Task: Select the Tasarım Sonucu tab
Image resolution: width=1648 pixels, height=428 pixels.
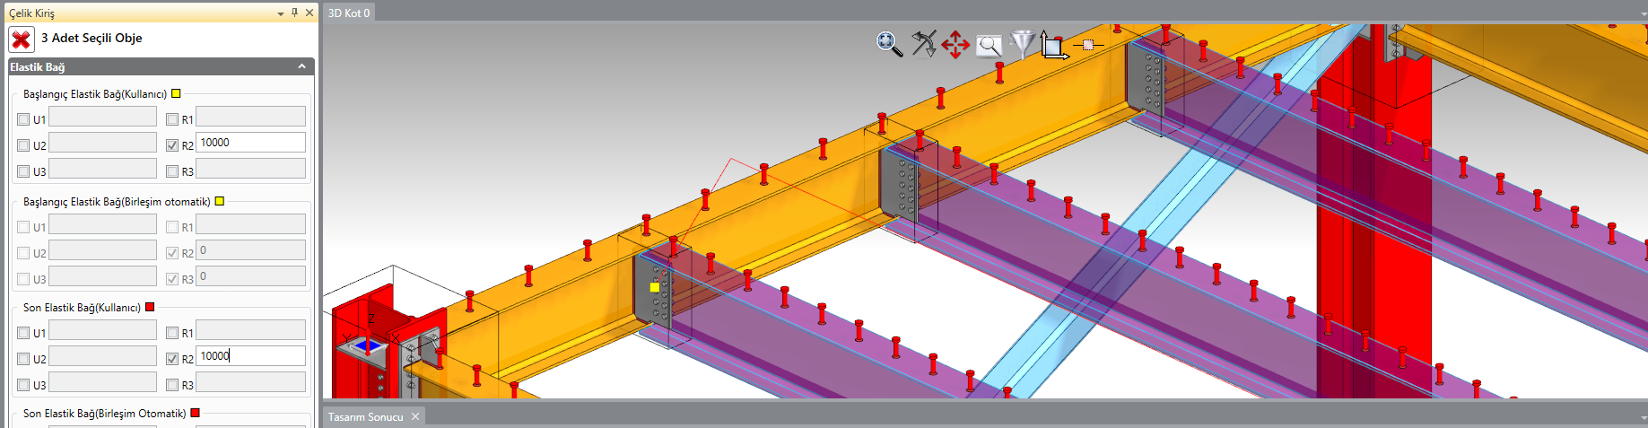Action: pyautogui.click(x=365, y=417)
